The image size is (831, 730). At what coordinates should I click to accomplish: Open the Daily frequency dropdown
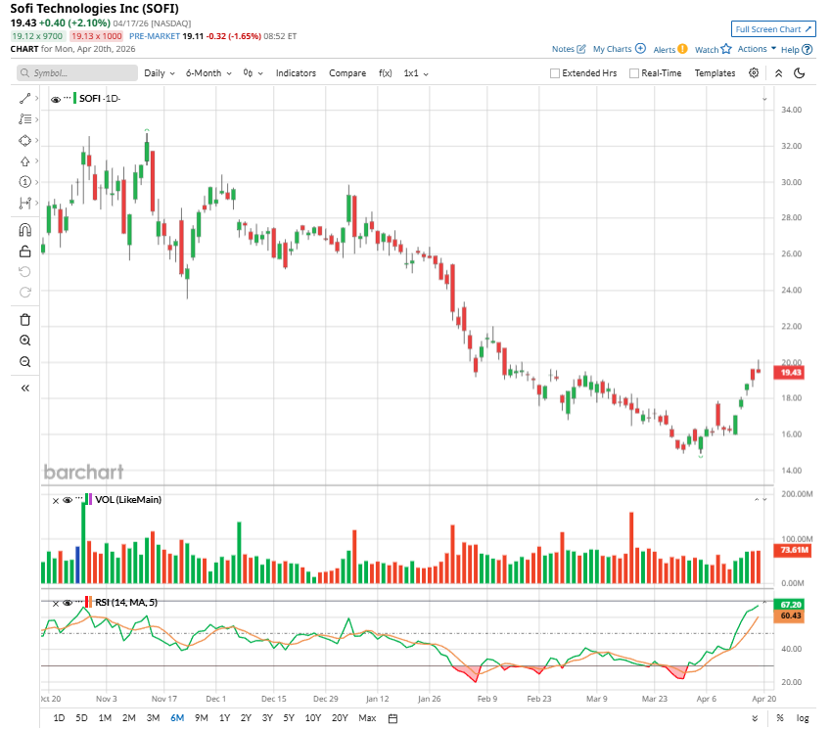(x=160, y=73)
